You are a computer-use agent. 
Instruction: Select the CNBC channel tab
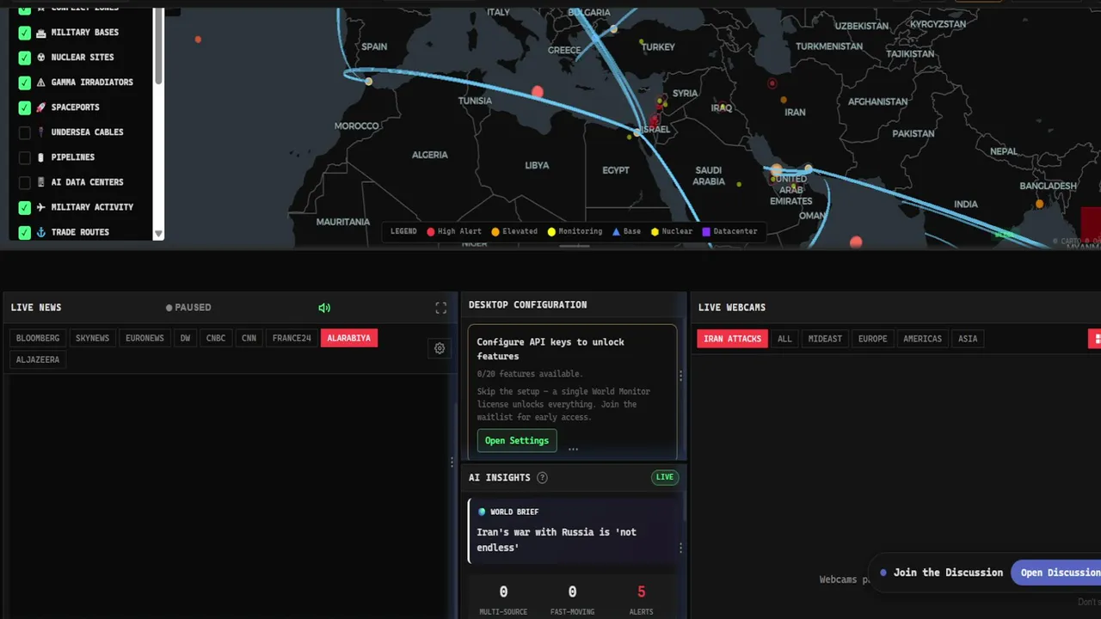click(x=216, y=338)
